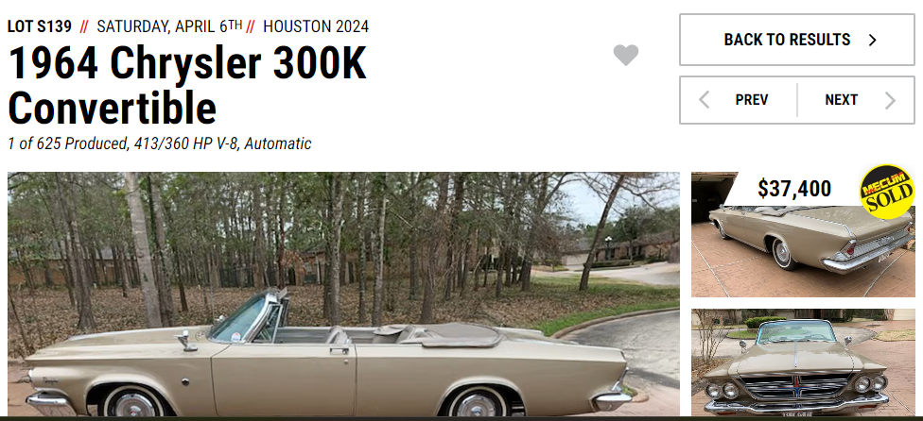923x421 pixels.
Task: Open the main side-profile car photo
Action: coord(343,294)
